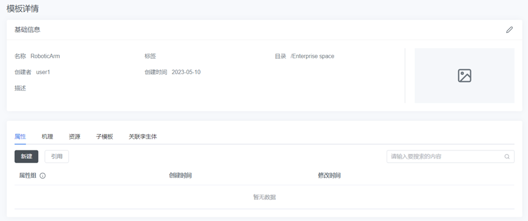Click the 描述 field label
The image size is (528, 221).
tap(20, 88)
